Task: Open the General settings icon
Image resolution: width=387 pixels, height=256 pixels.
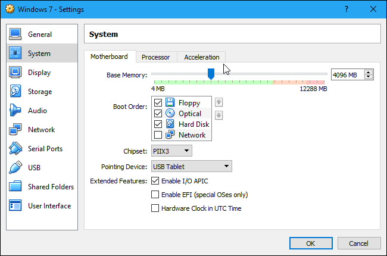Action: pyautogui.click(x=15, y=35)
